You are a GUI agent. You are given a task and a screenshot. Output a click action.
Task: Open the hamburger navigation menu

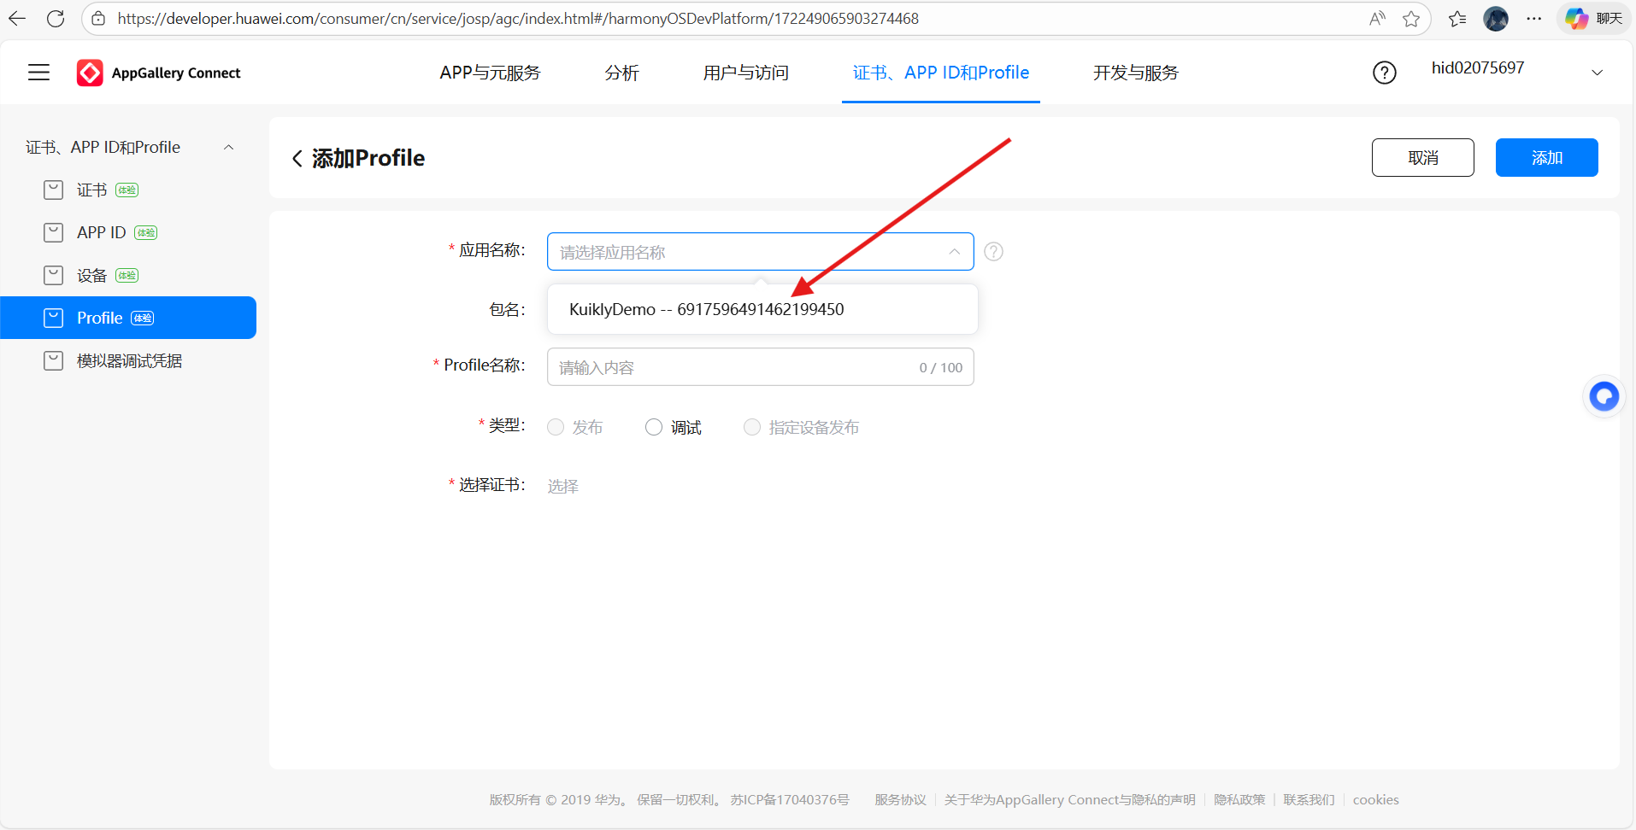tap(38, 72)
